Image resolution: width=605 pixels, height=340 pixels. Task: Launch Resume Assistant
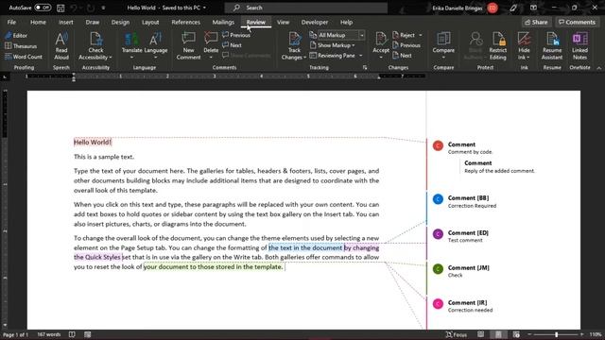[x=552, y=46]
